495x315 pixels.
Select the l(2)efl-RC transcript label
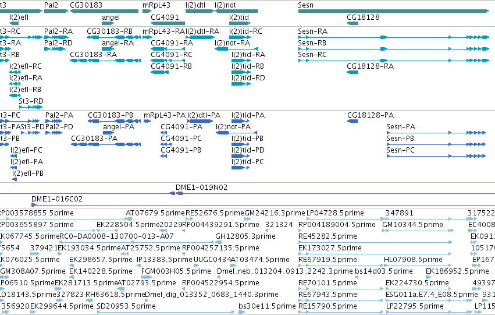click(x=26, y=66)
